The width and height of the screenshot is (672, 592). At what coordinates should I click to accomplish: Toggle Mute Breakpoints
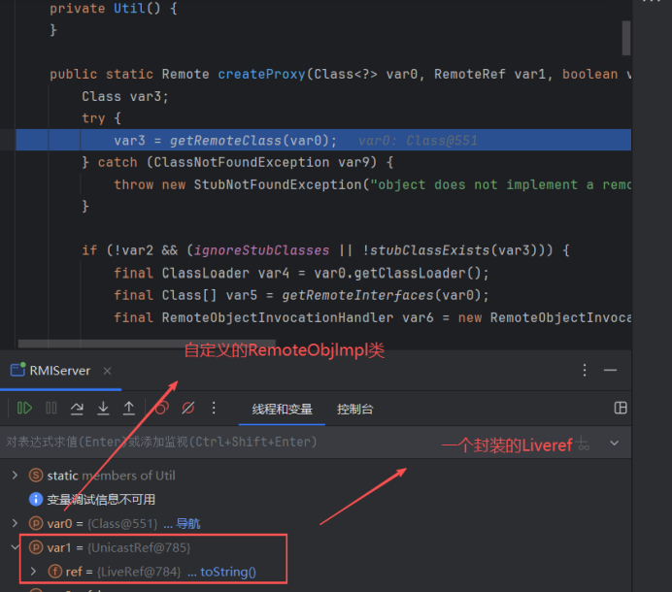coord(188,409)
